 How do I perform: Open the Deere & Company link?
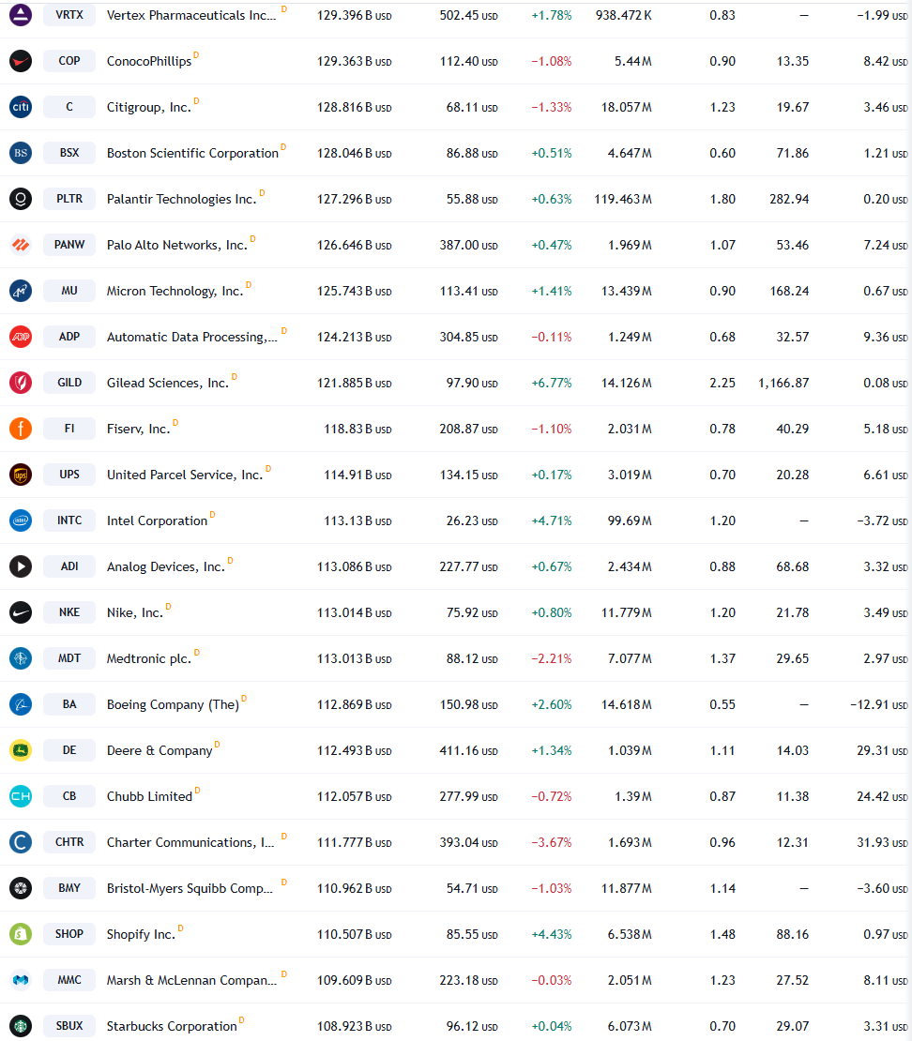160,751
